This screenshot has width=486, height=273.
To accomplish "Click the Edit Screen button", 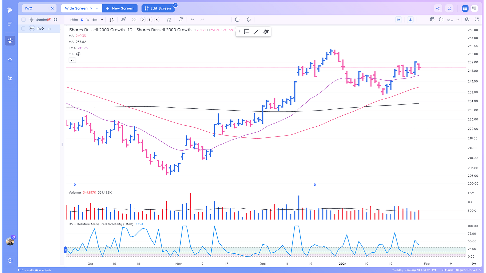I will point(158,8).
